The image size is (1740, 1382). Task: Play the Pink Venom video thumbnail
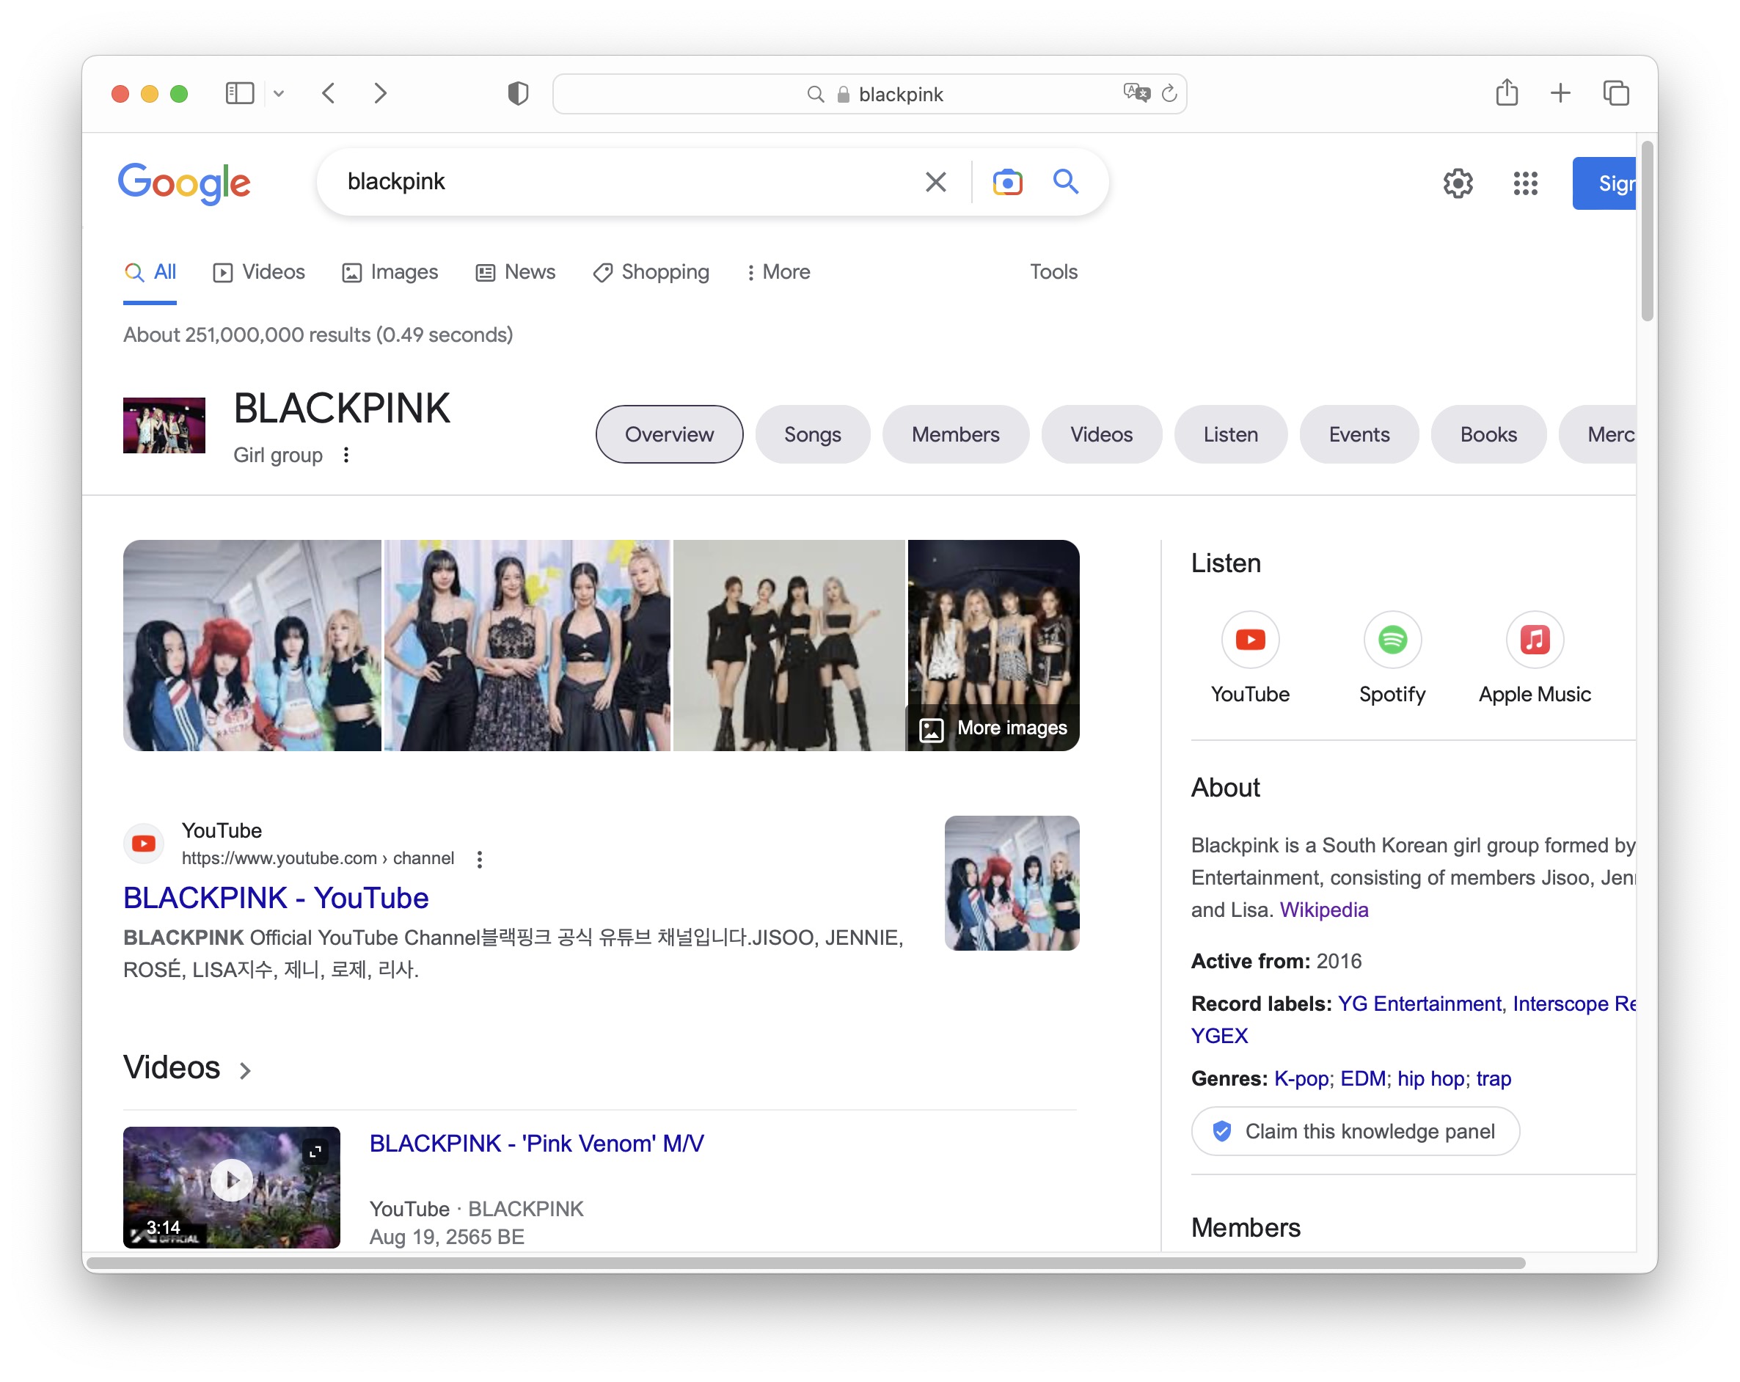point(232,1180)
